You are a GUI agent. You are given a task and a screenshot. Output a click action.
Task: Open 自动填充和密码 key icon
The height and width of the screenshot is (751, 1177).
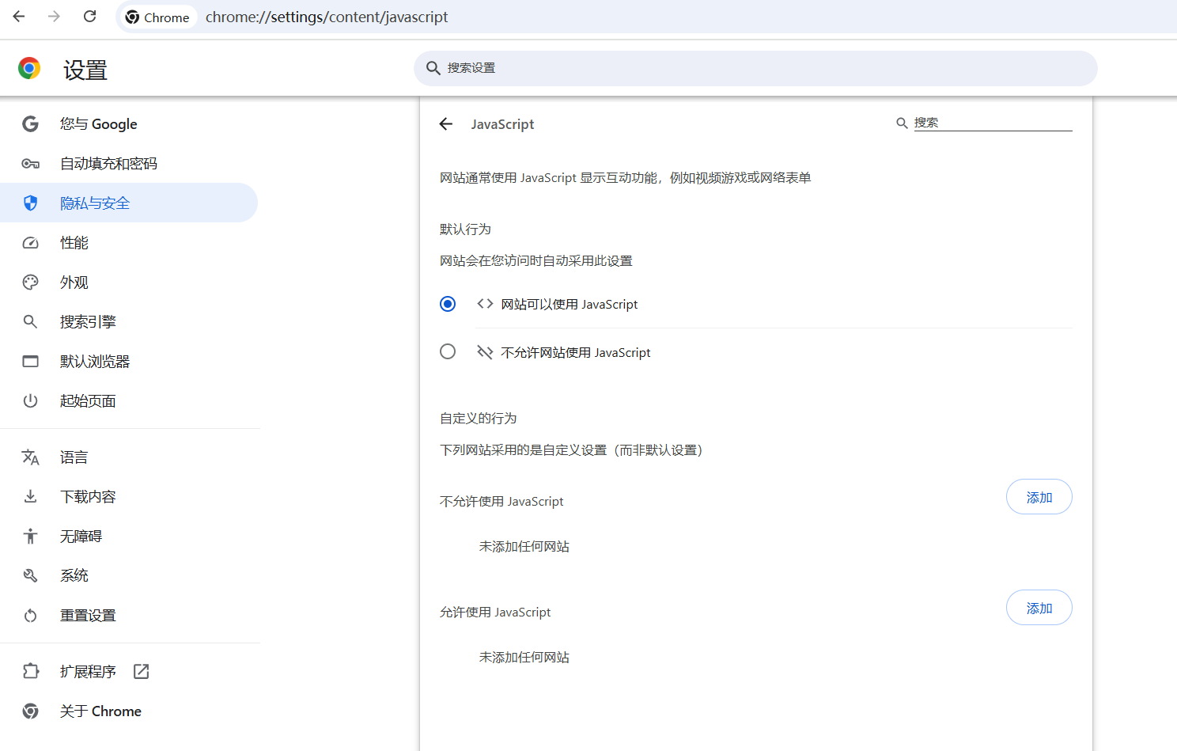tap(30, 163)
